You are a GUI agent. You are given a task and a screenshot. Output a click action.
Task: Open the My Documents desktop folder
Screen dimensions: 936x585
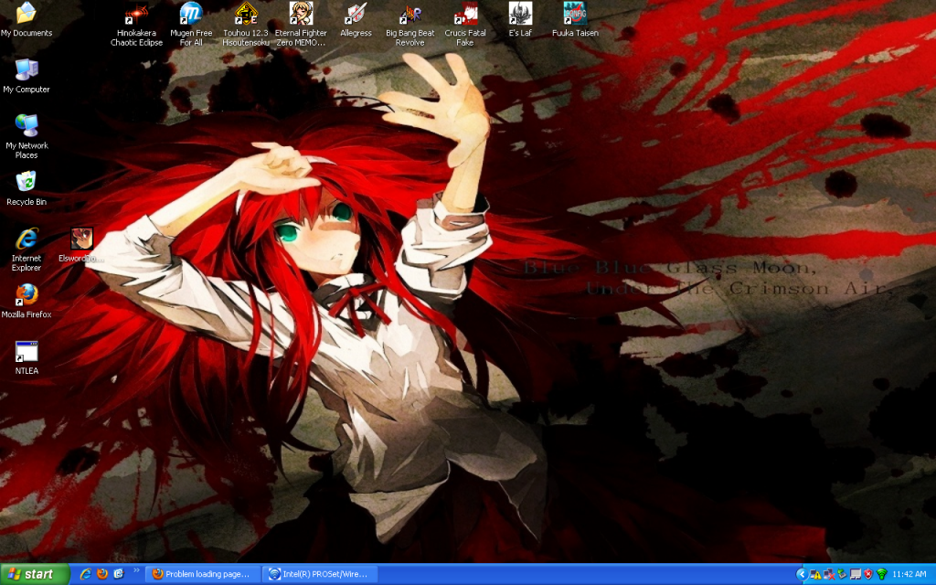(27, 19)
